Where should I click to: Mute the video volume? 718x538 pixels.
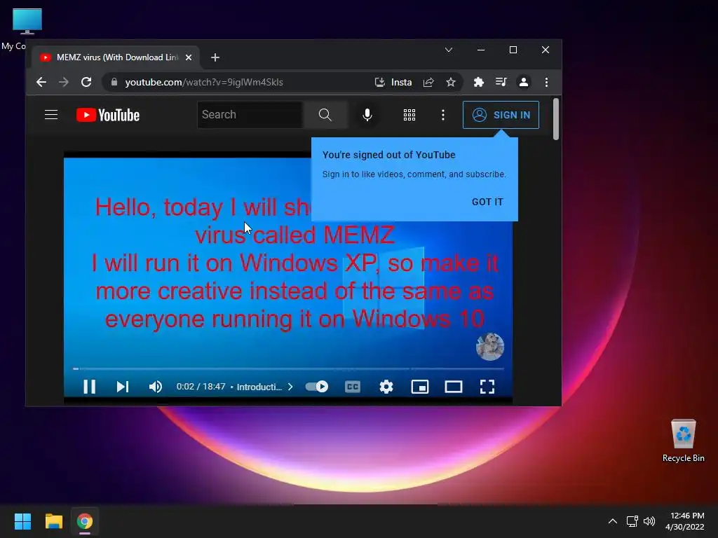click(156, 387)
